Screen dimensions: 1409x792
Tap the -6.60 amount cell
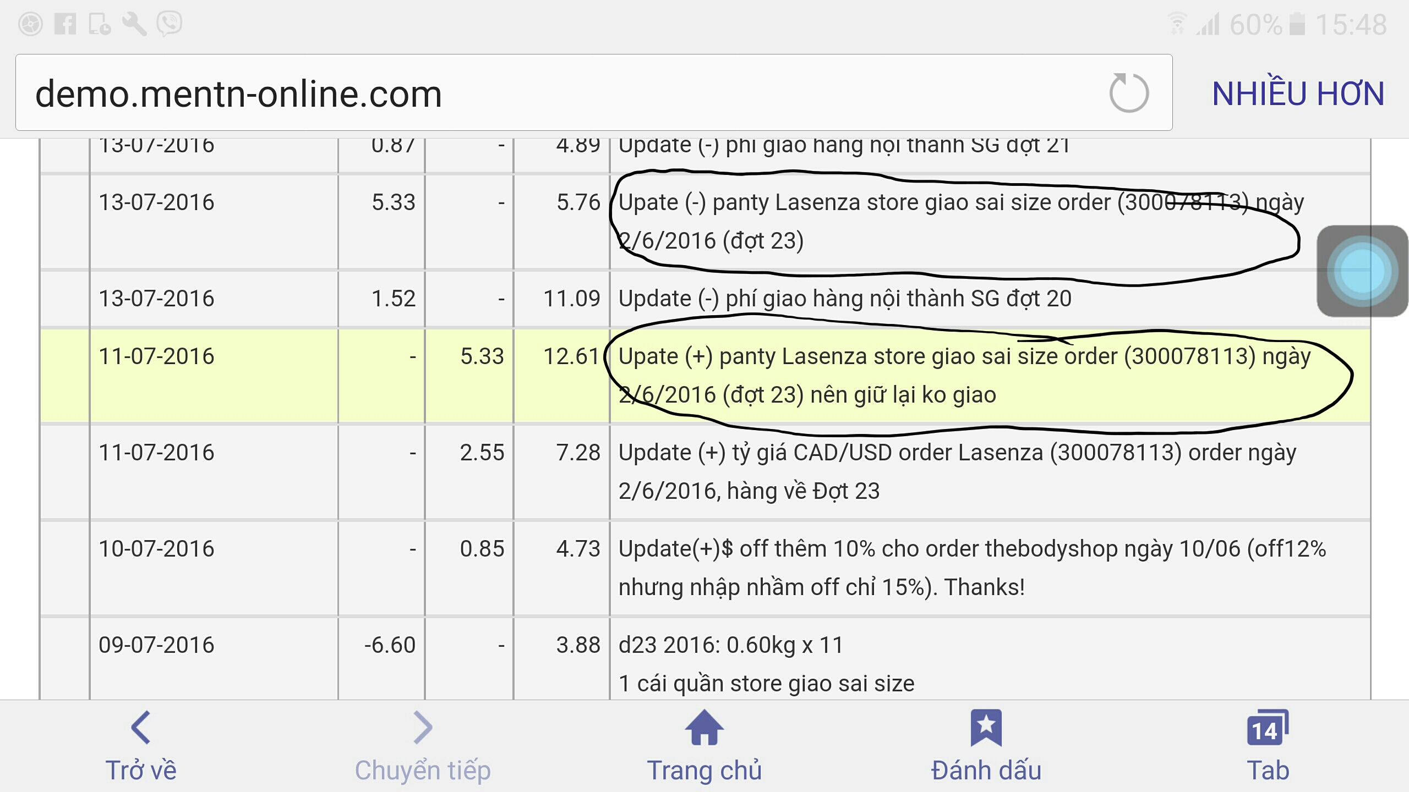tap(390, 645)
